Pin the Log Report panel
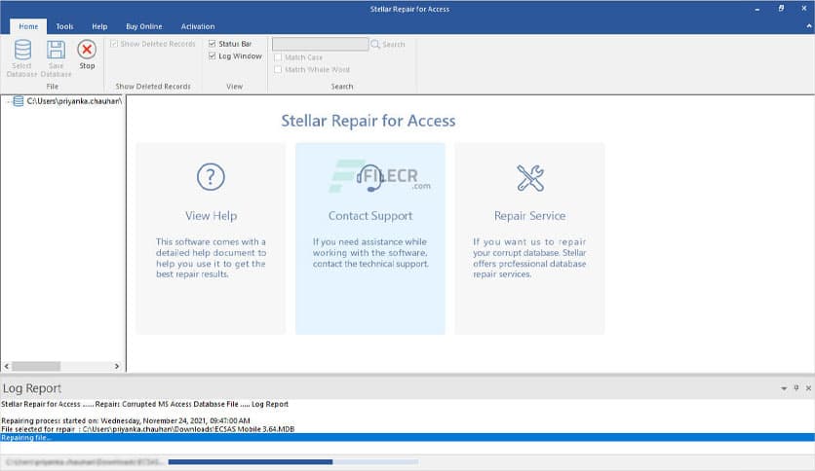Viewport: 815px width, 471px height. coord(796,388)
